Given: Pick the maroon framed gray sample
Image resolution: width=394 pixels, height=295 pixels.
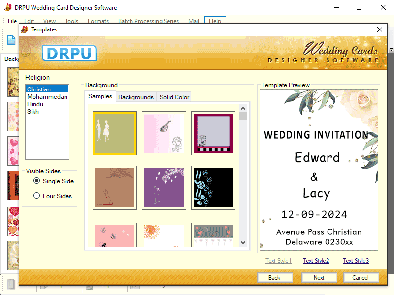Looking at the screenshot, I should pos(213,133).
